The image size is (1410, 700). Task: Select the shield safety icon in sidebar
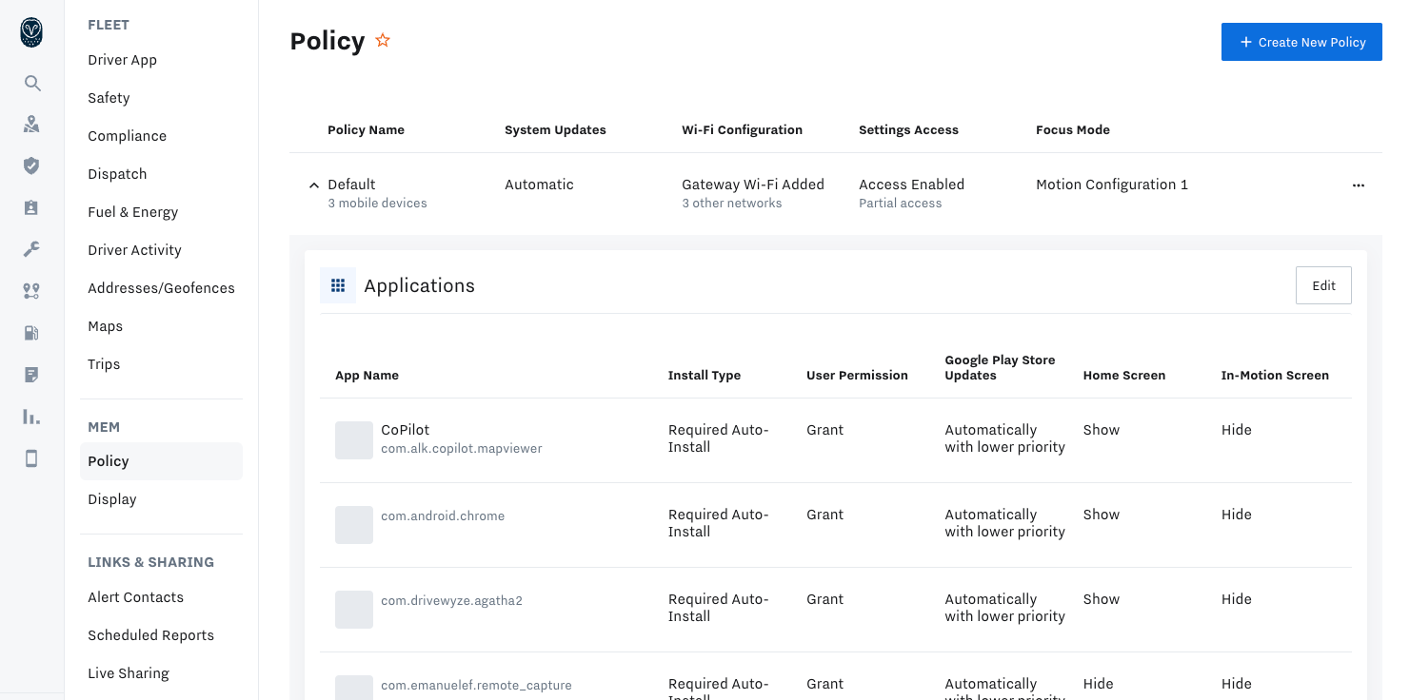tap(31, 165)
